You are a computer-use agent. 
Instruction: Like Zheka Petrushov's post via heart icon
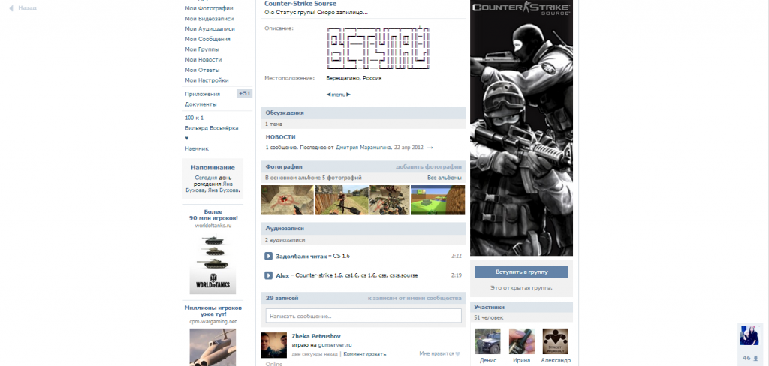[x=457, y=353]
